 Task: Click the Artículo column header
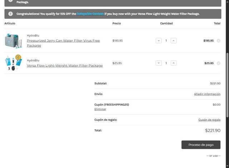(10, 23)
